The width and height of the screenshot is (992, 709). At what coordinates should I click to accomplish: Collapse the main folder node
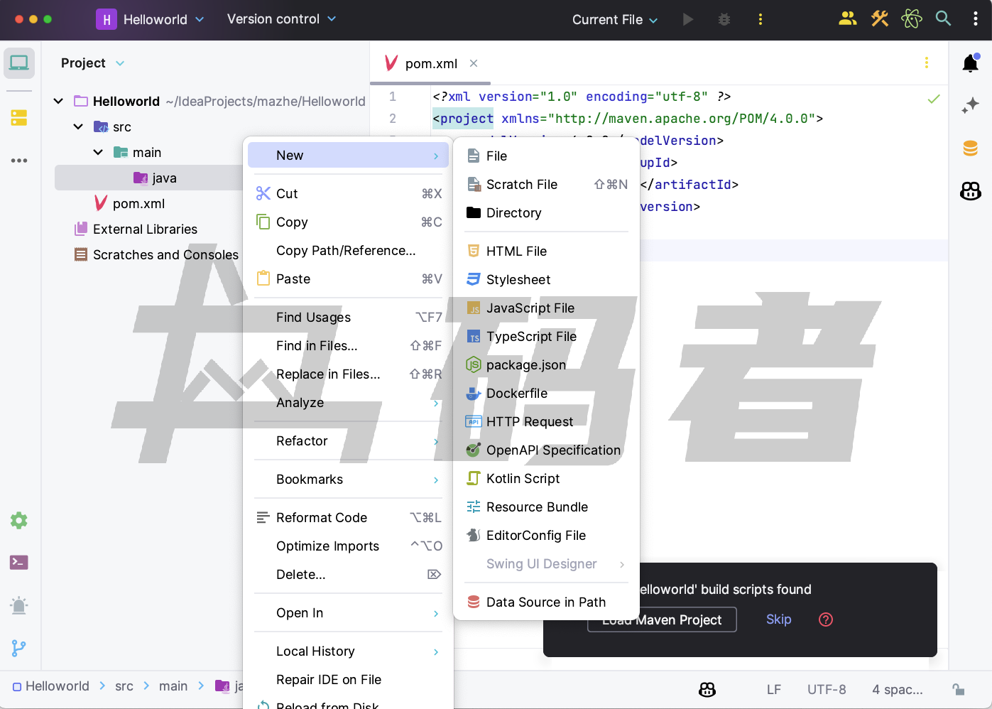click(98, 153)
